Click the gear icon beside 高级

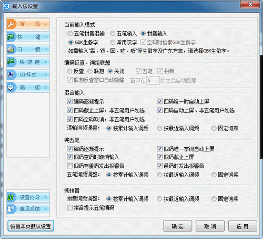(x=11, y=87)
